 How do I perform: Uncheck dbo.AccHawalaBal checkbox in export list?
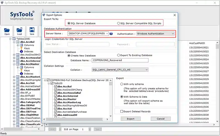point(56,93)
